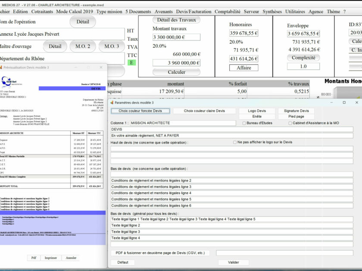
Task: Open the Utilitaires menu
Action: click(x=295, y=12)
